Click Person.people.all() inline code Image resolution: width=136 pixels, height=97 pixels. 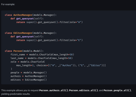tap(117, 90)
